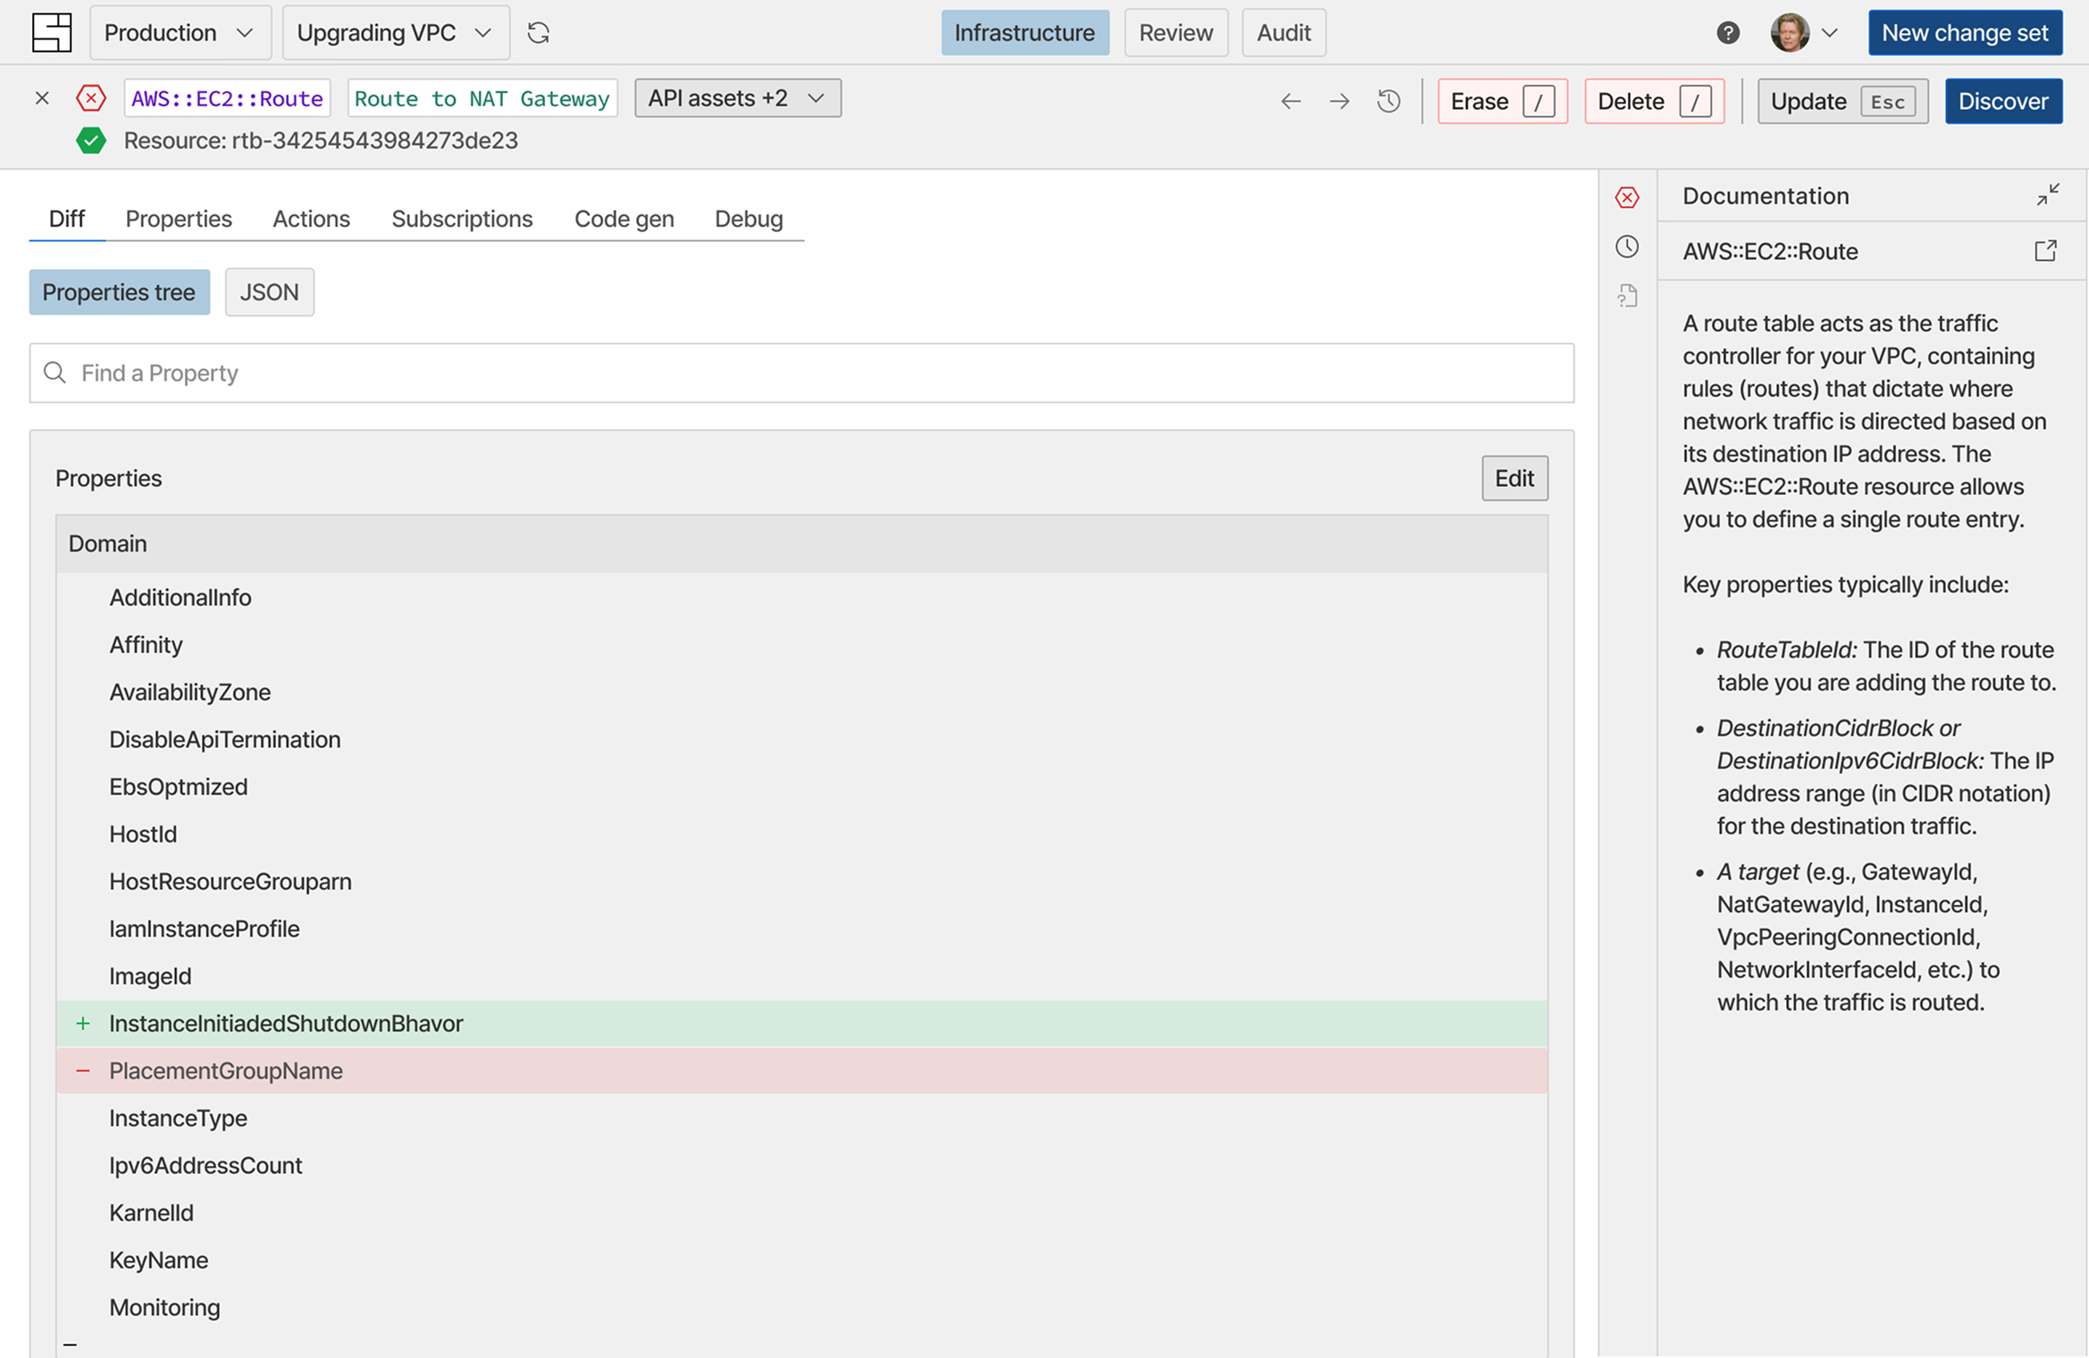Open the Production workspace dropdown
Screen dimensions: 2089x1358
[x=180, y=33]
